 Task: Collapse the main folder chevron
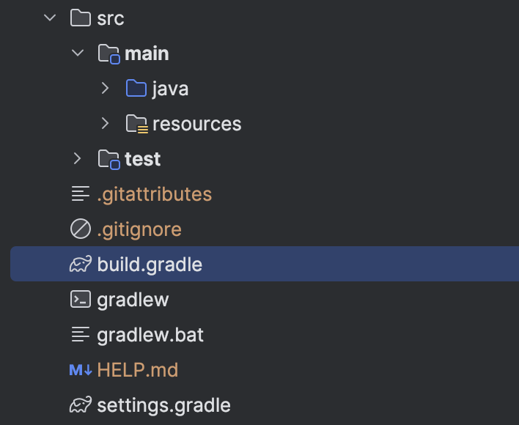coord(78,53)
